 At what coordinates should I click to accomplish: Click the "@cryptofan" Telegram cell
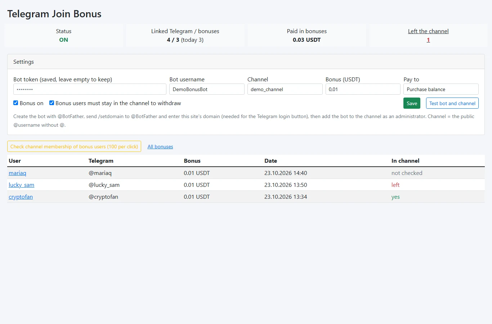pyautogui.click(x=103, y=197)
